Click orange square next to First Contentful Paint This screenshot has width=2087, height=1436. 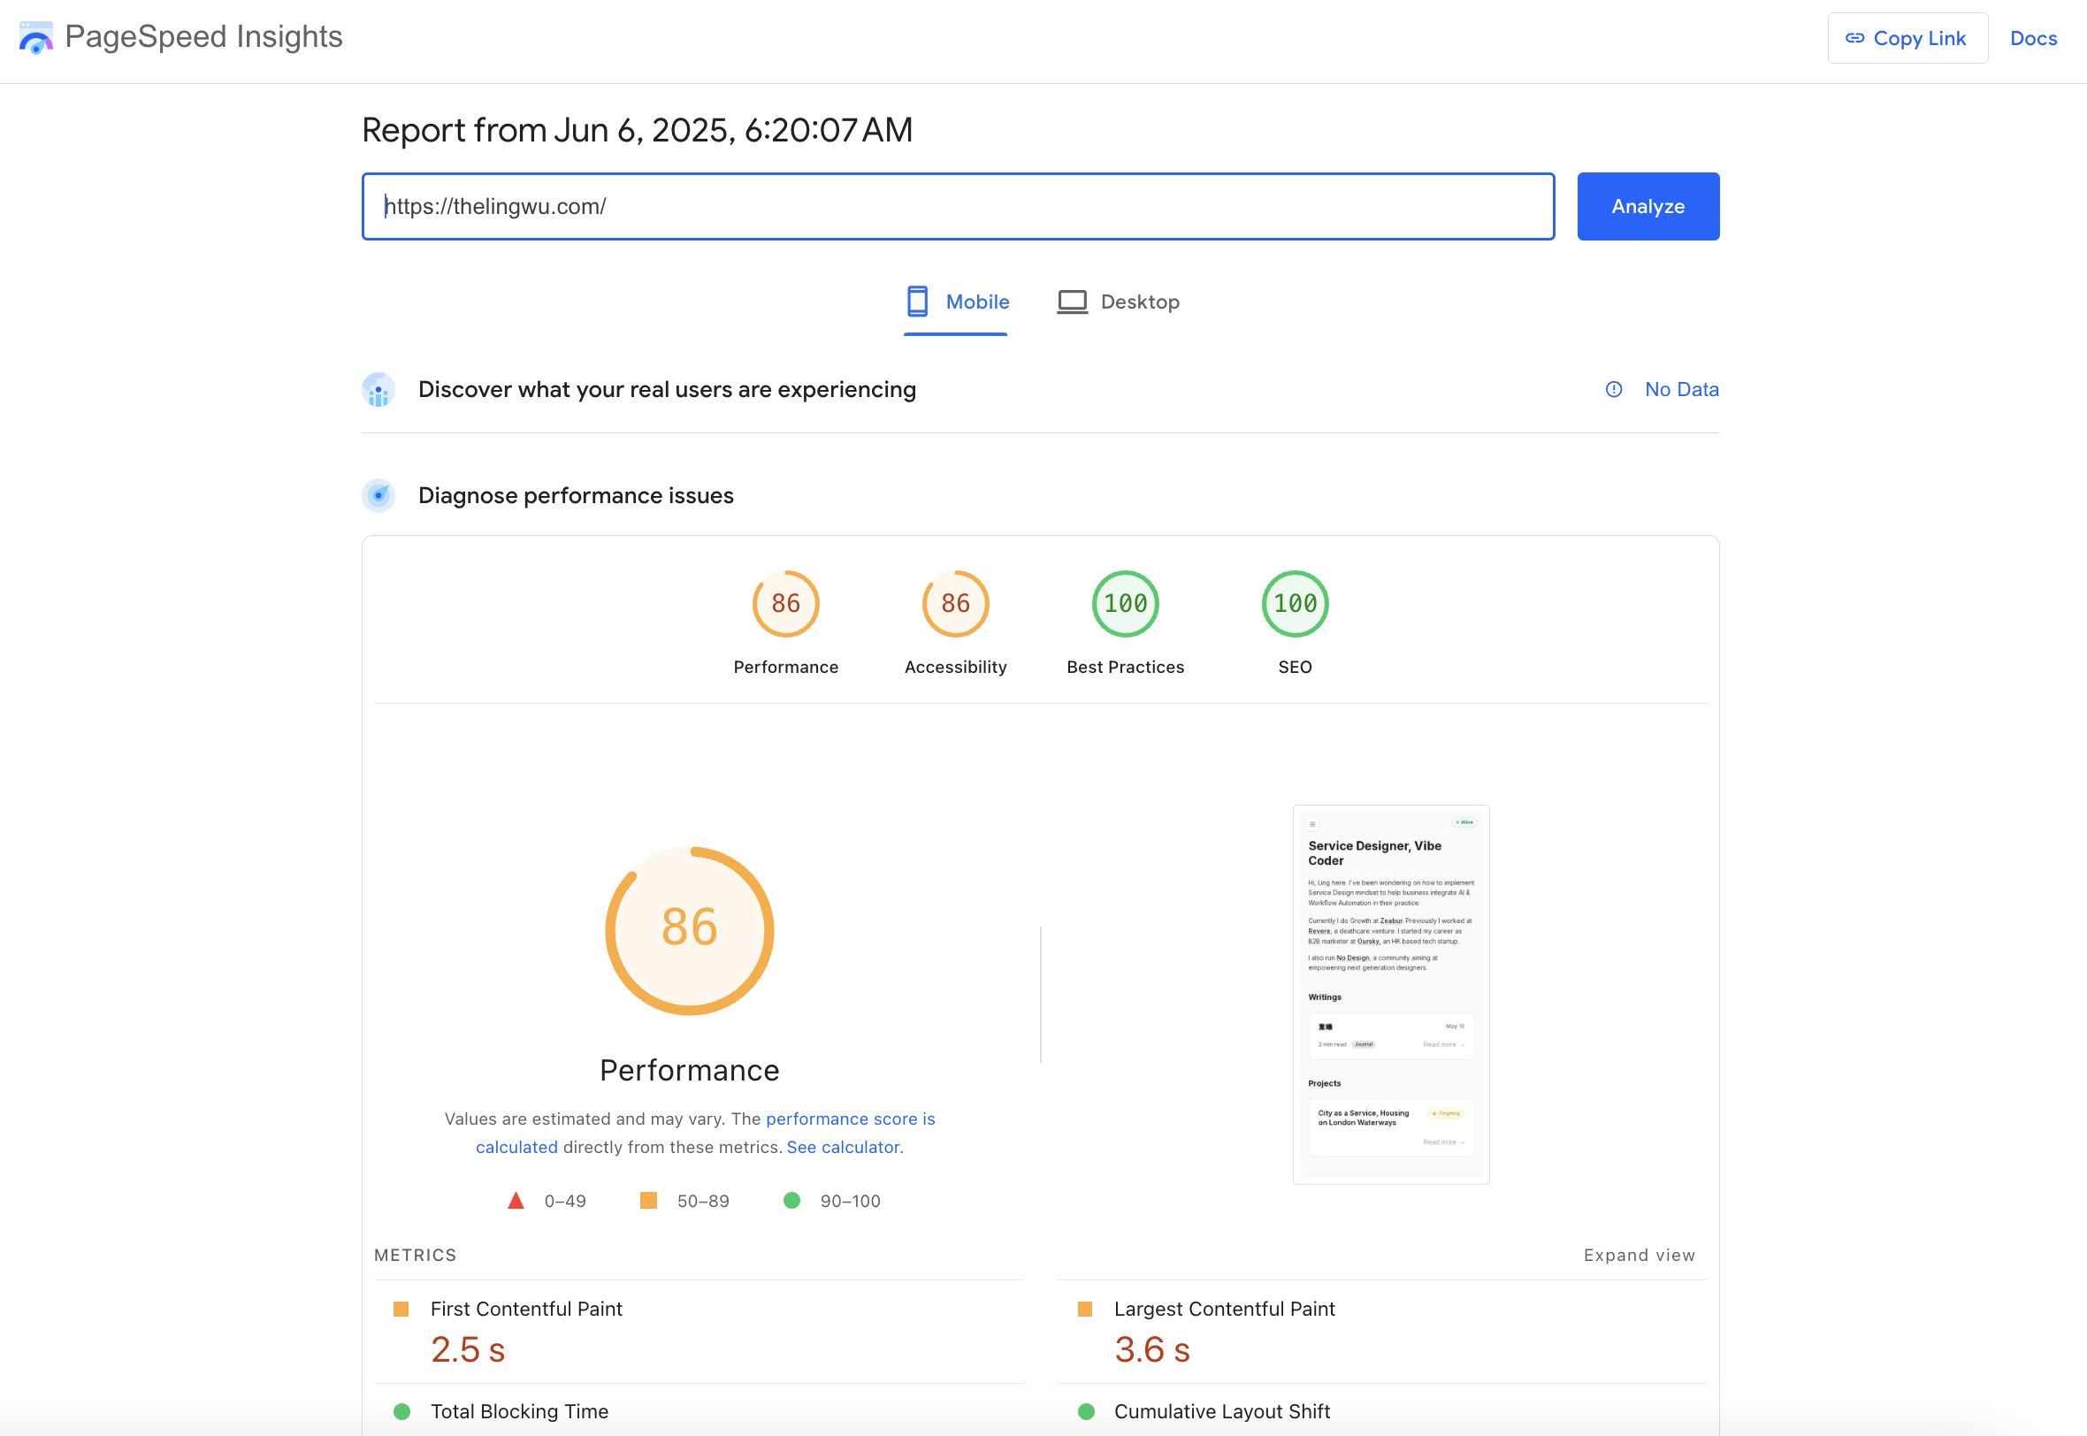click(401, 1310)
